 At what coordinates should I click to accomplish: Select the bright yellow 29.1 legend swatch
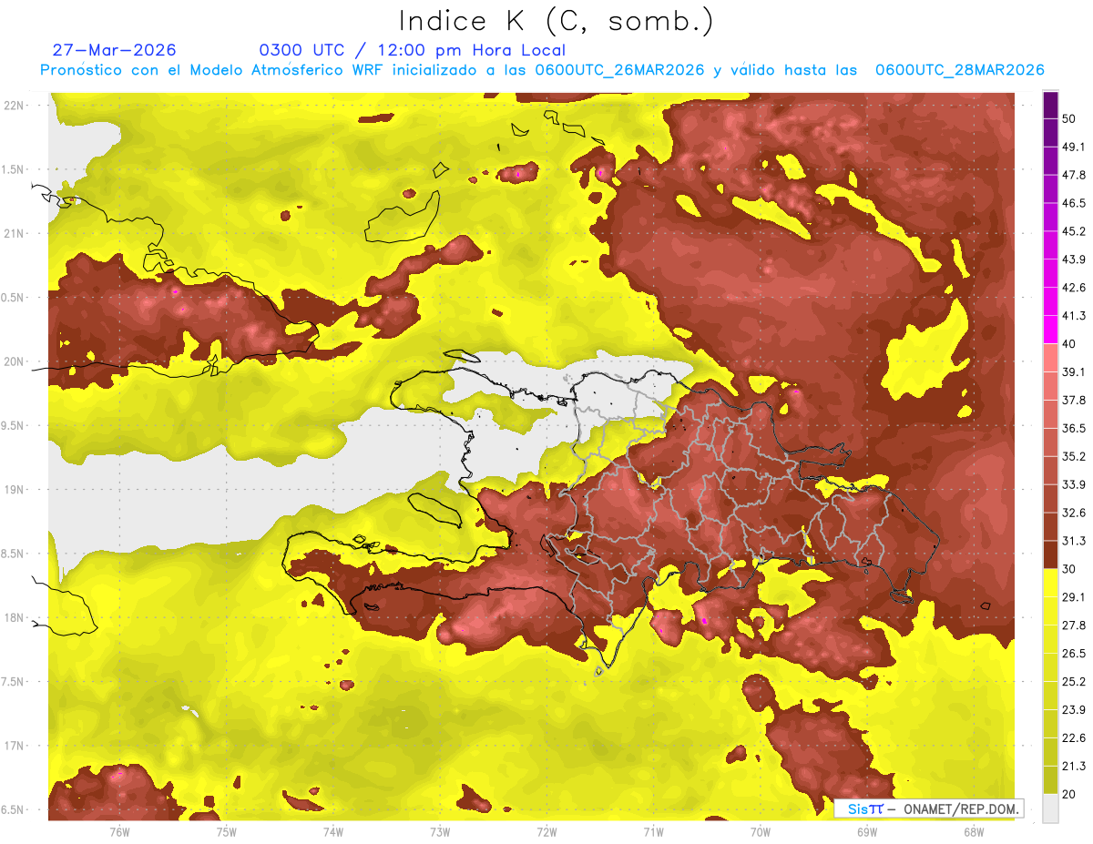point(1050,582)
